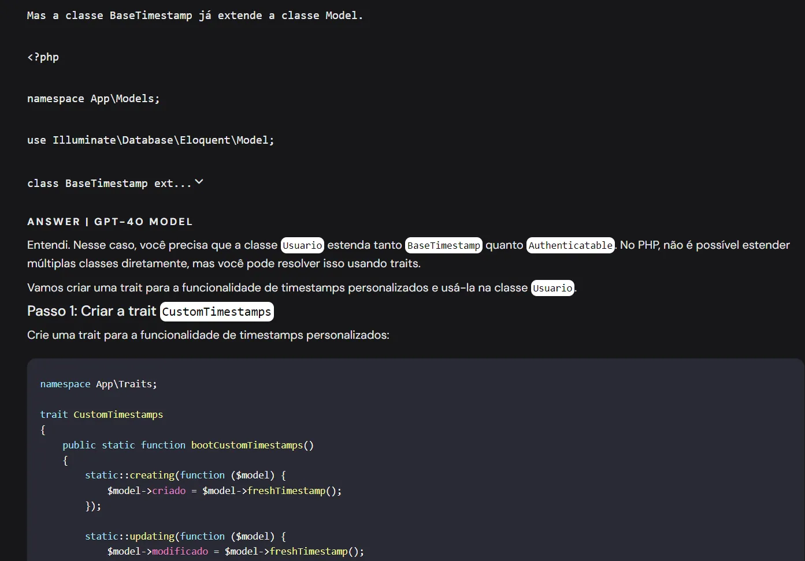The height and width of the screenshot is (561, 805).
Task: Click the "namespace App\Models;" line
Action: click(x=93, y=99)
